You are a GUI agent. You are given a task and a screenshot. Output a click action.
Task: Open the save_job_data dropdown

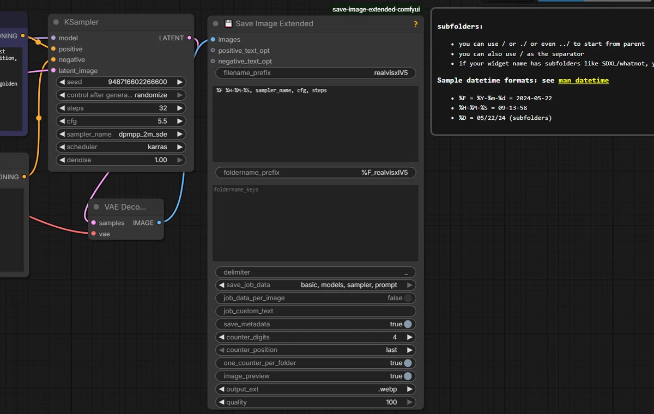coord(316,285)
